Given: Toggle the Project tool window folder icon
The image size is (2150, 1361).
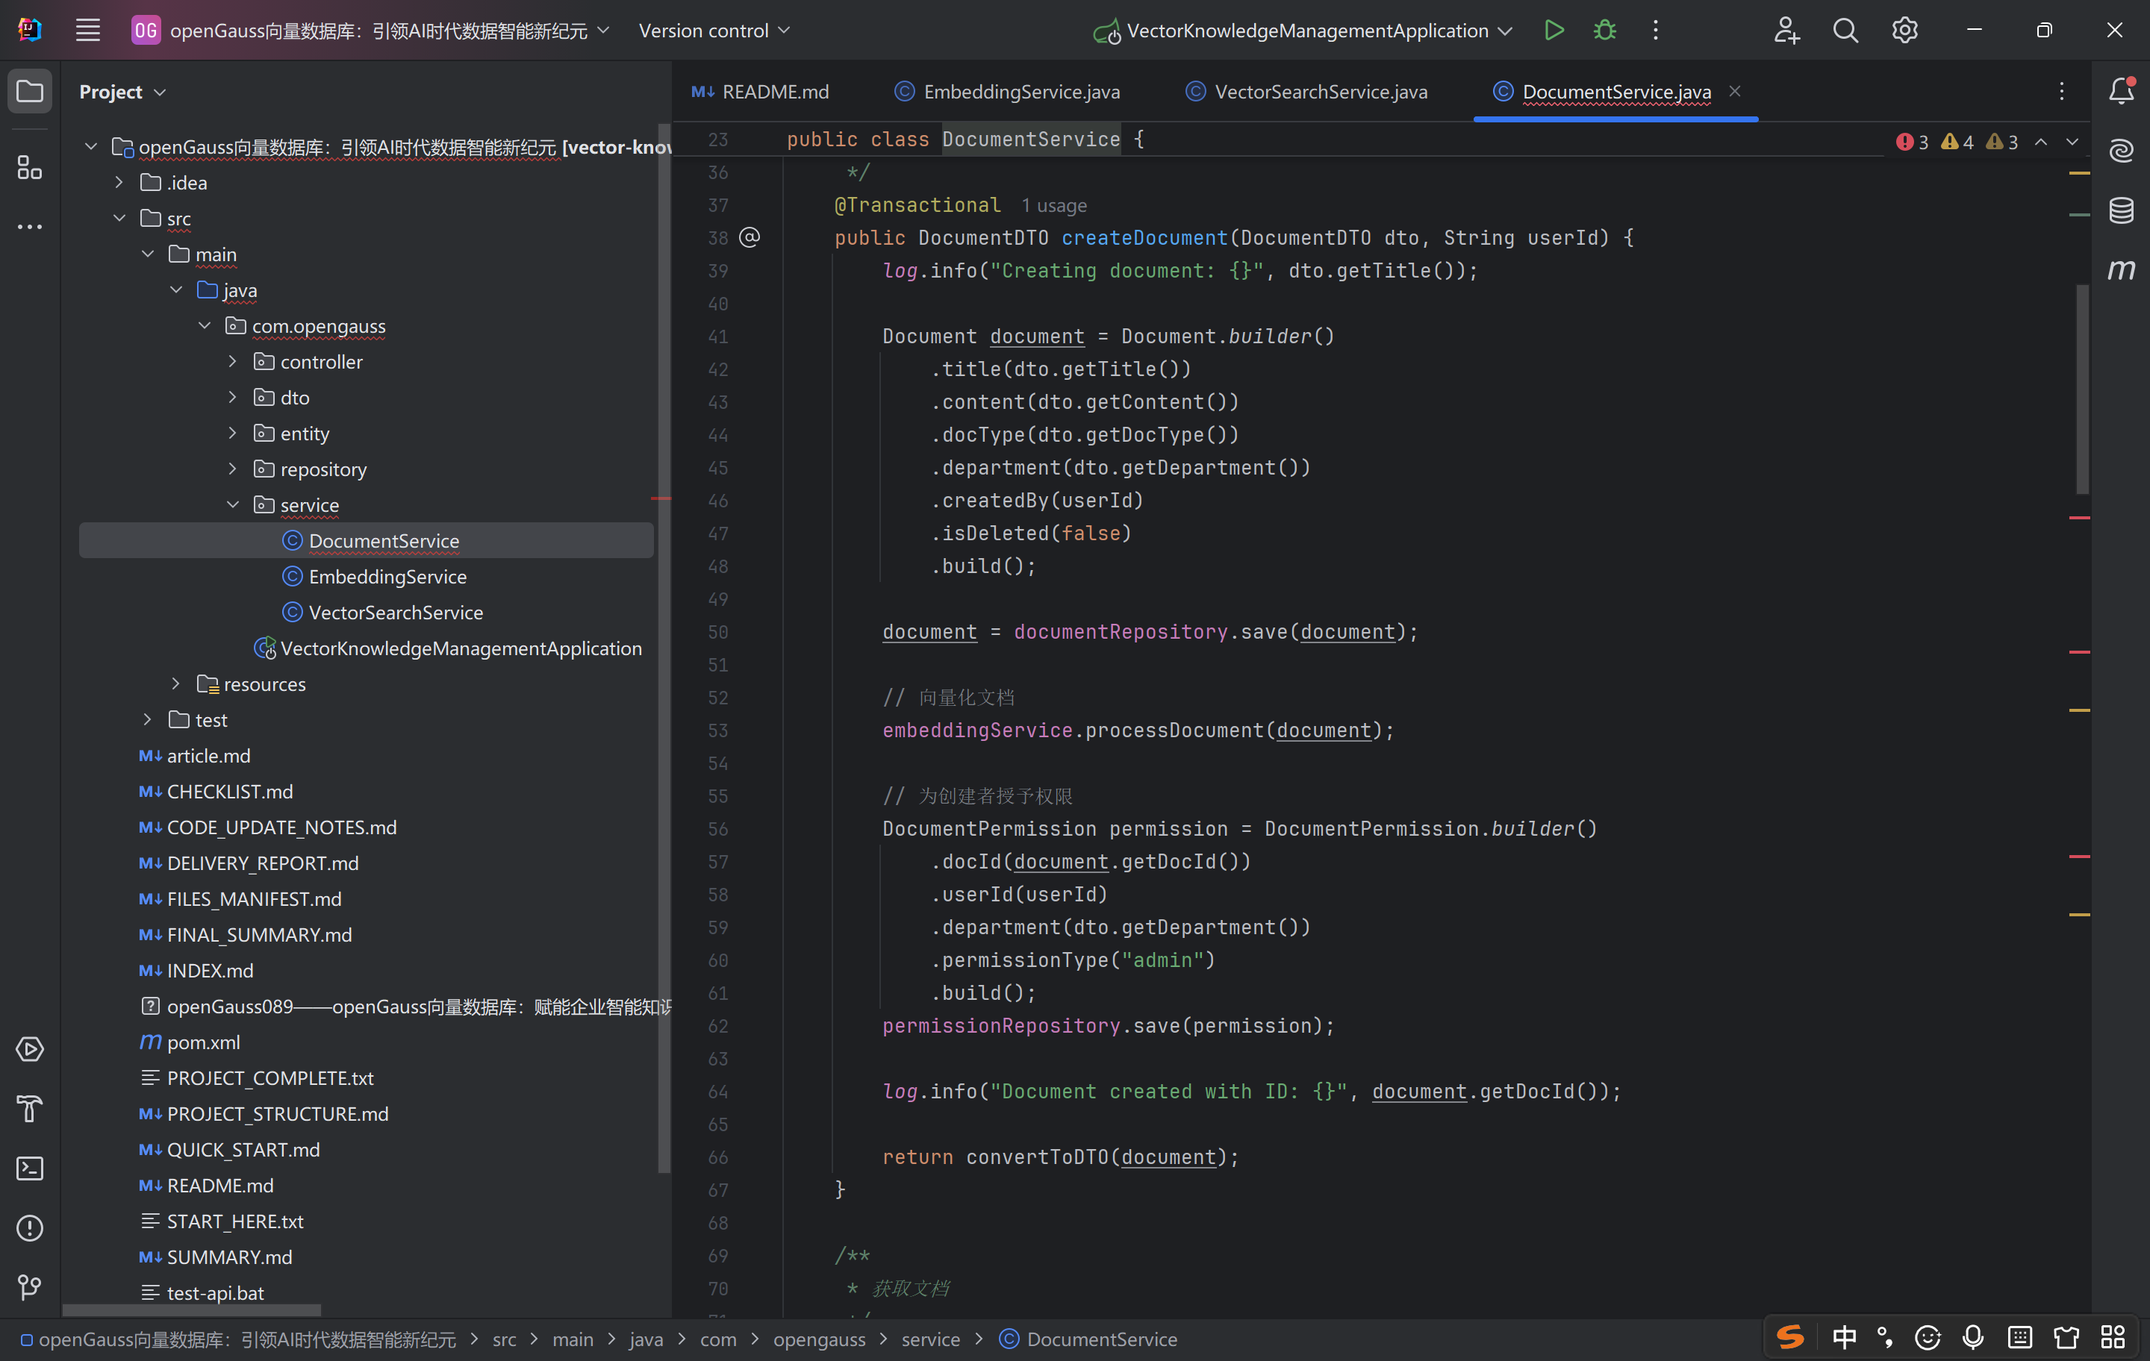Looking at the screenshot, I should [29, 91].
